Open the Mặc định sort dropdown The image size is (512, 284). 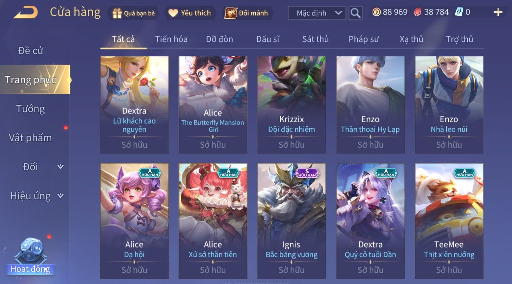pyautogui.click(x=317, y=13)
